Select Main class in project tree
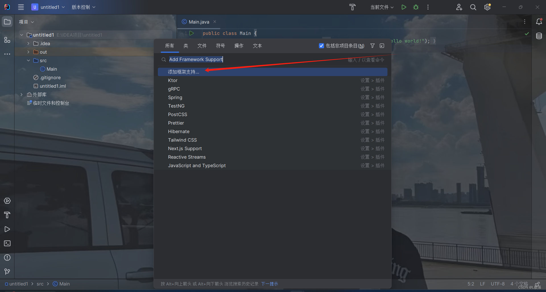Viewport: 546px width, 292px height. (49, 69)
